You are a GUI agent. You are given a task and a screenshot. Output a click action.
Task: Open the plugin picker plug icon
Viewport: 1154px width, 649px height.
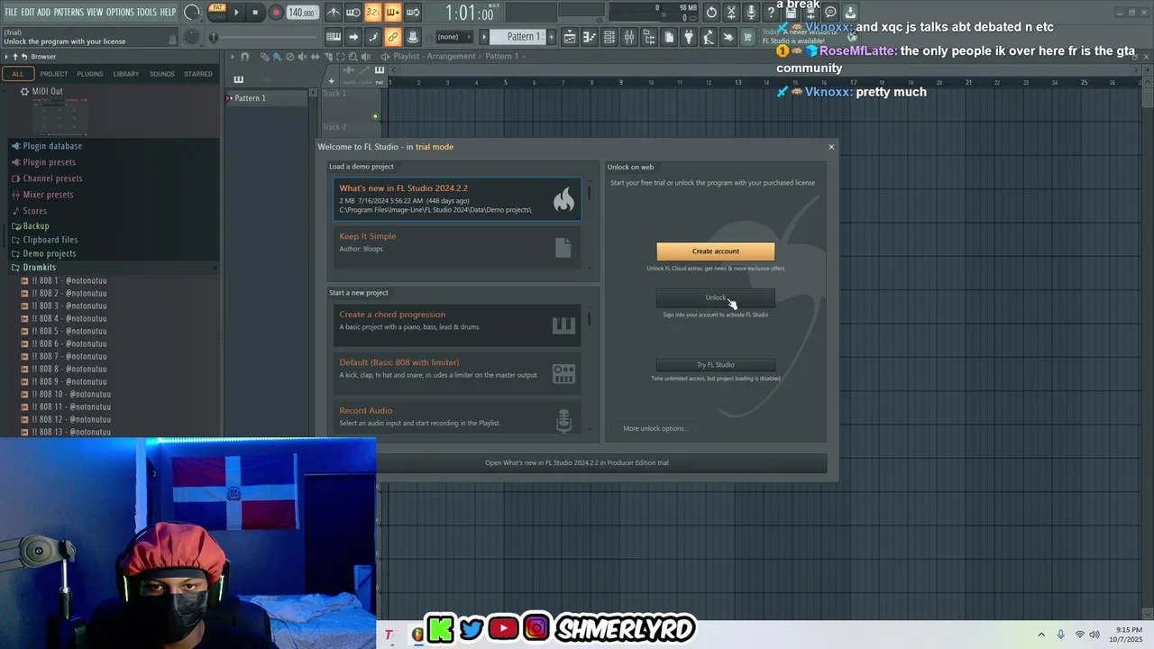[x=688, y=37]
